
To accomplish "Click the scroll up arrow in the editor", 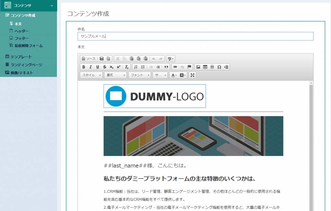I will (311, 83).
